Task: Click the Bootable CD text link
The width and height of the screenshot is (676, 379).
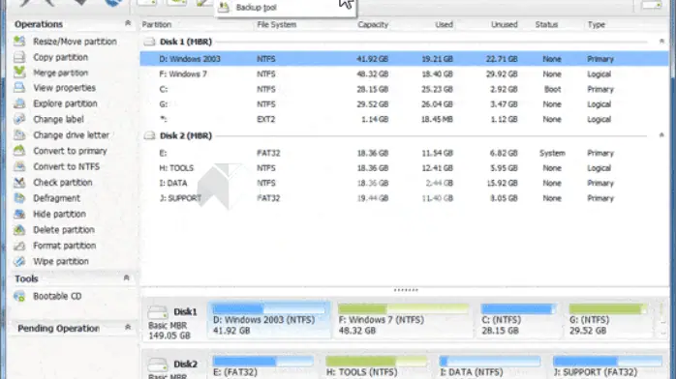Action: tap(57, 296)
